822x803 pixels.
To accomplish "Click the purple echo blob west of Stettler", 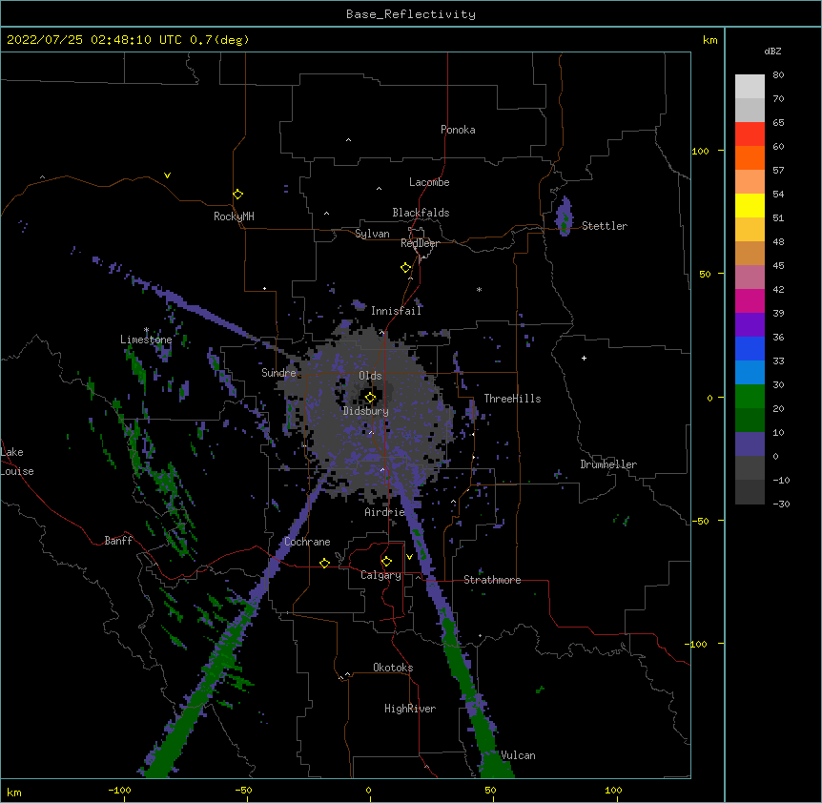I will coord(565,216).
